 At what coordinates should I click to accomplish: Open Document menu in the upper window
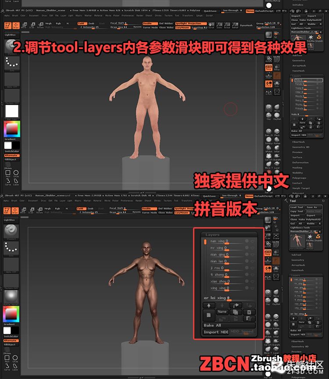(34, 15)
